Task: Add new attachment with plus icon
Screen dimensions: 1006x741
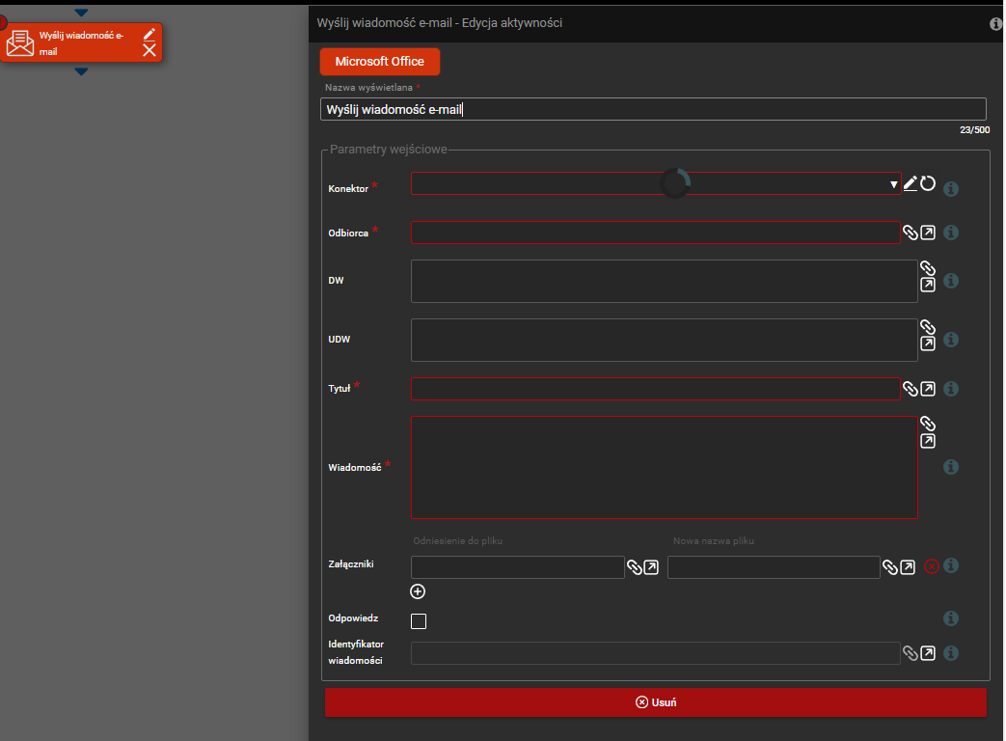Action: (418, 592)
